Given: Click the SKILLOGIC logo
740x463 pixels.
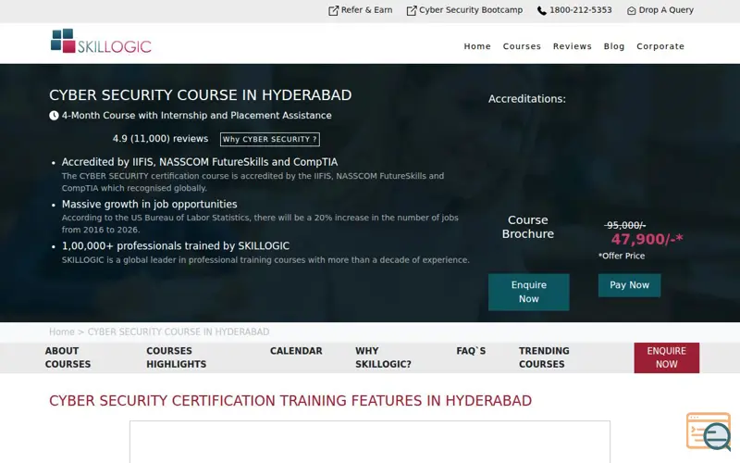Looking at the screenshot, I should click(101, 41).
